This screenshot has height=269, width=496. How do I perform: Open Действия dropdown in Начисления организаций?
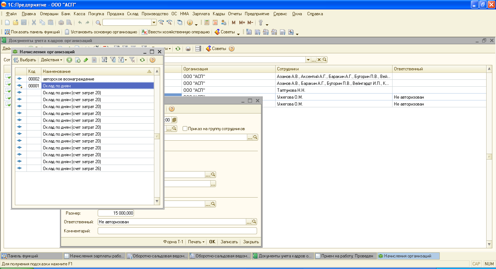[51, 60]
